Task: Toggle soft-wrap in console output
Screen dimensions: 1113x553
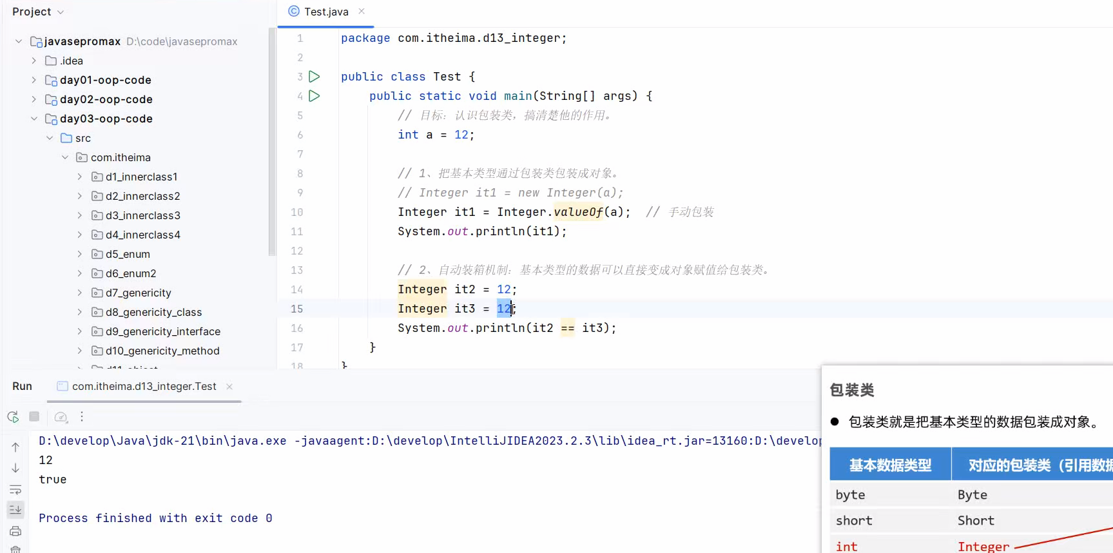Action: (x=15, y=489)
